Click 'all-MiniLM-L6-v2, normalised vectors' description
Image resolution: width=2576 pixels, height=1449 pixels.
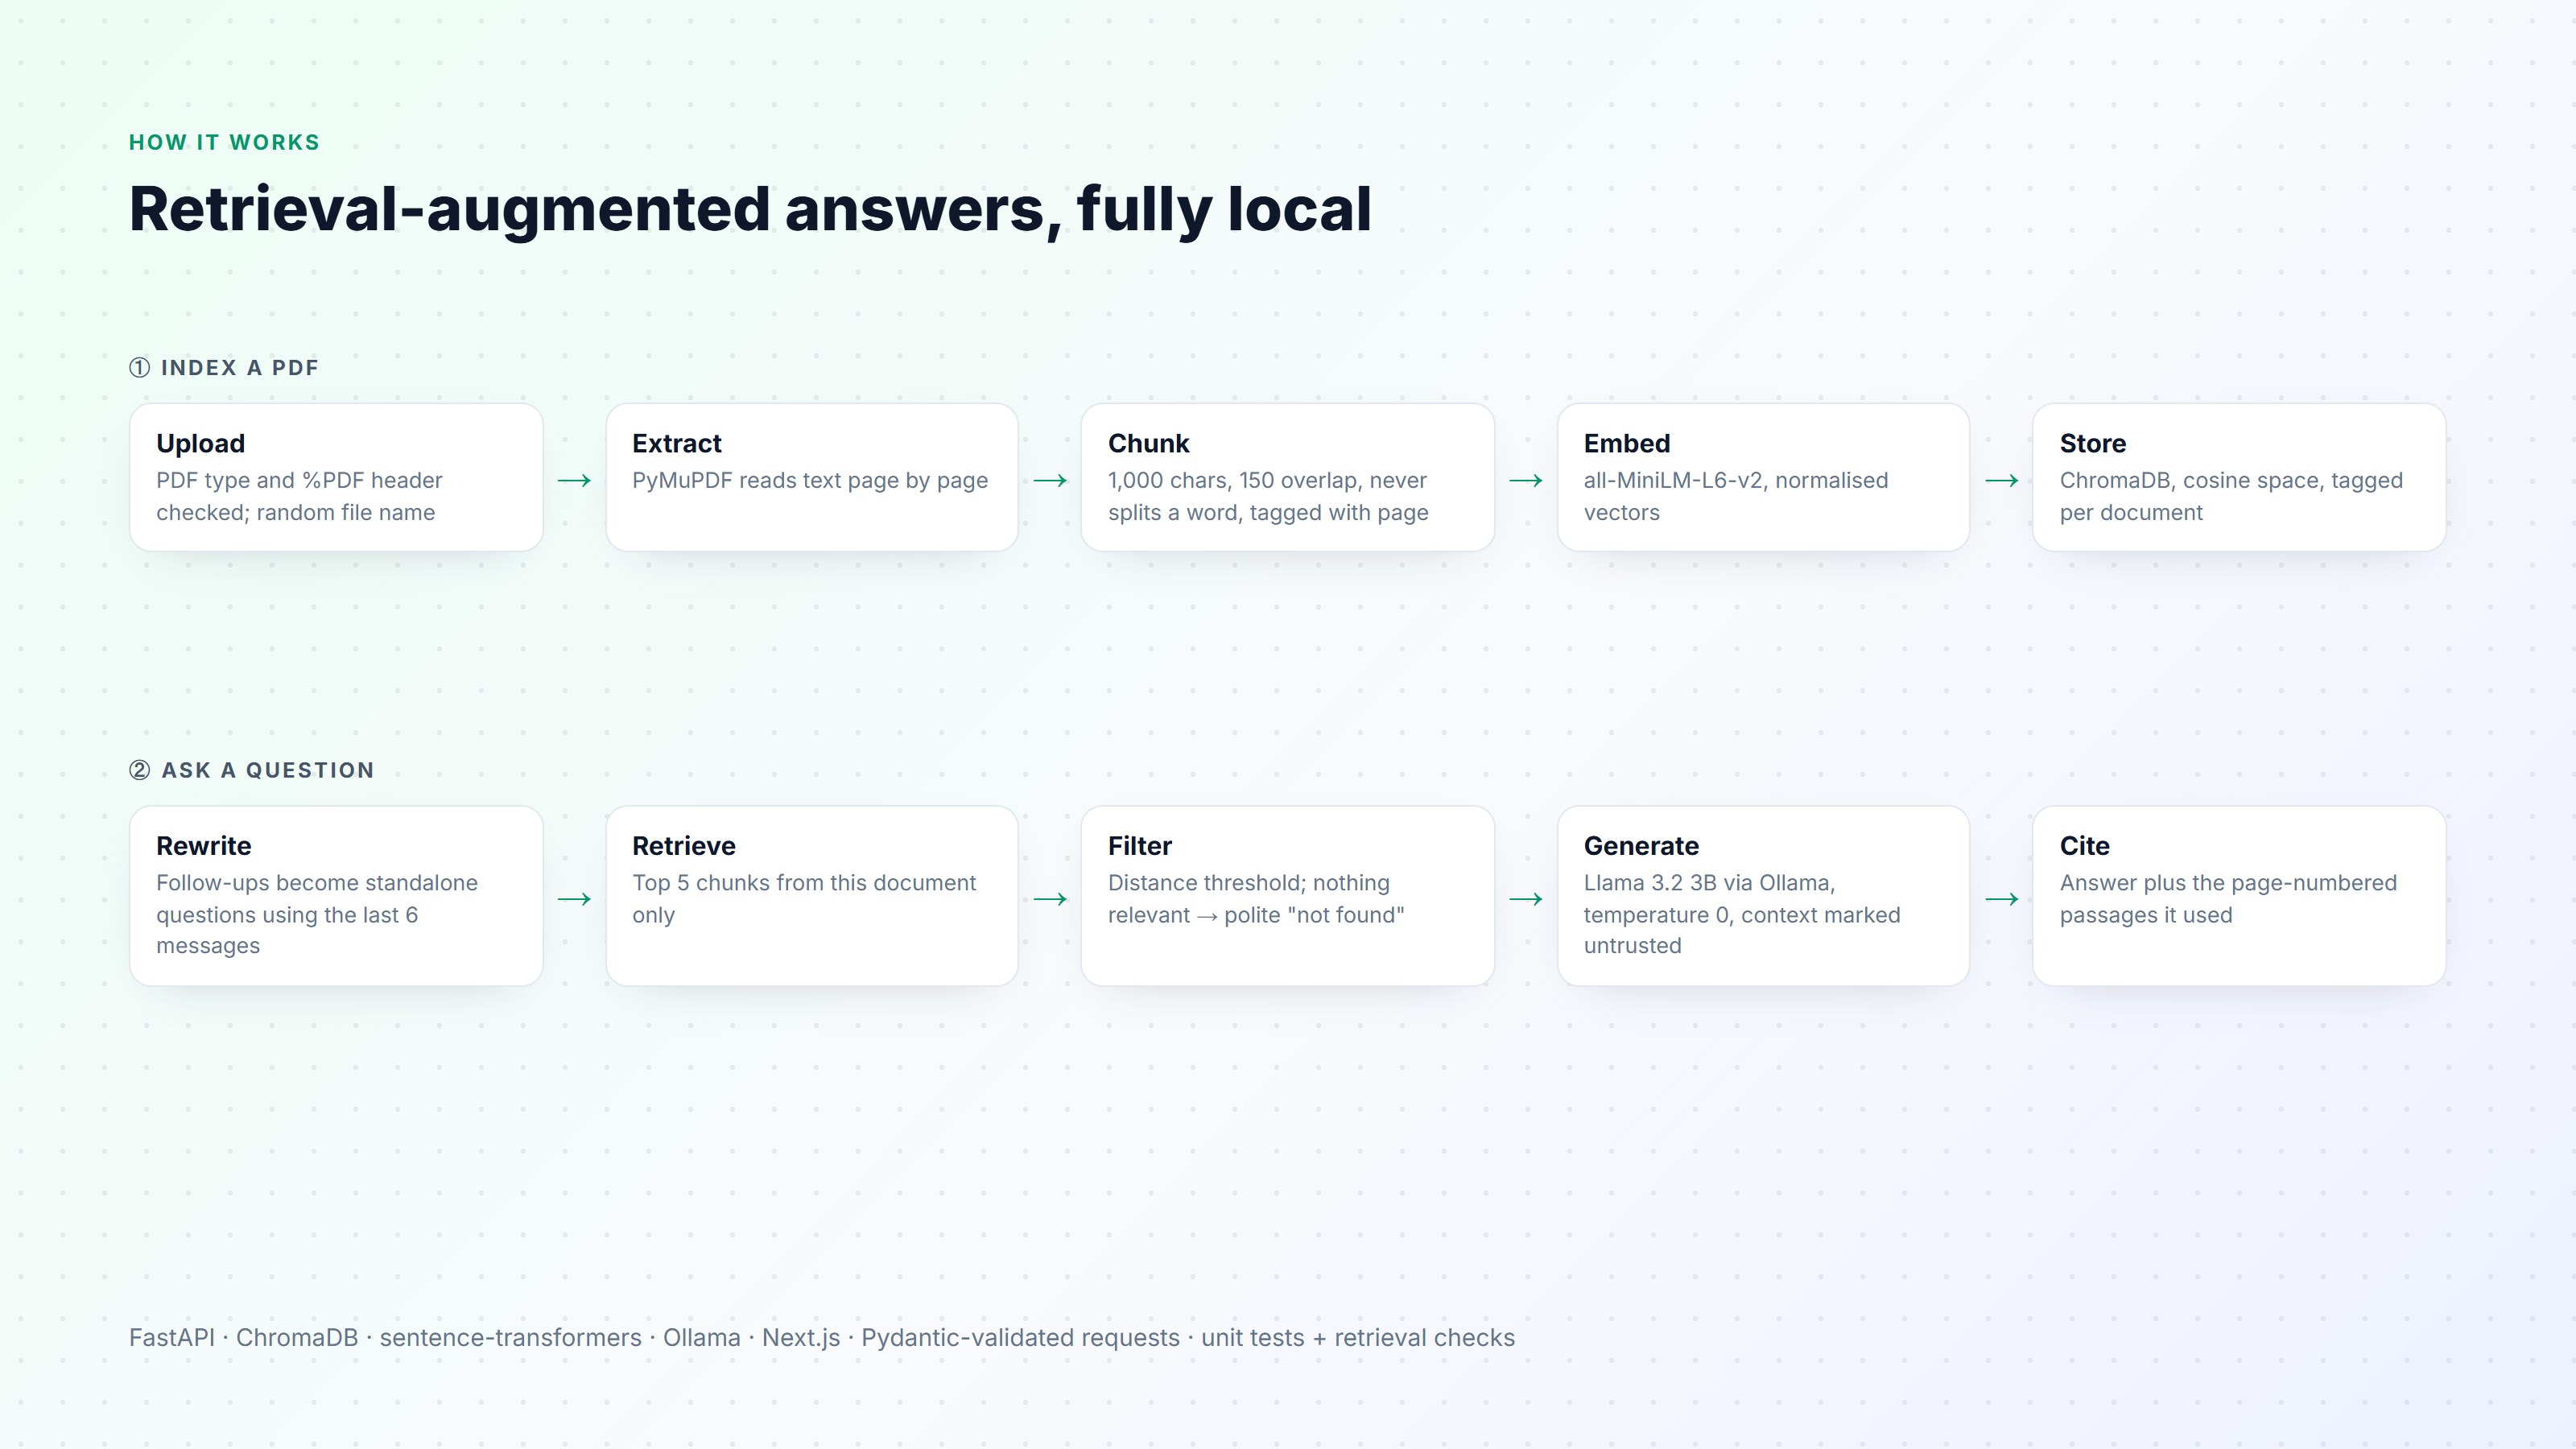(x=1736, y=496)
